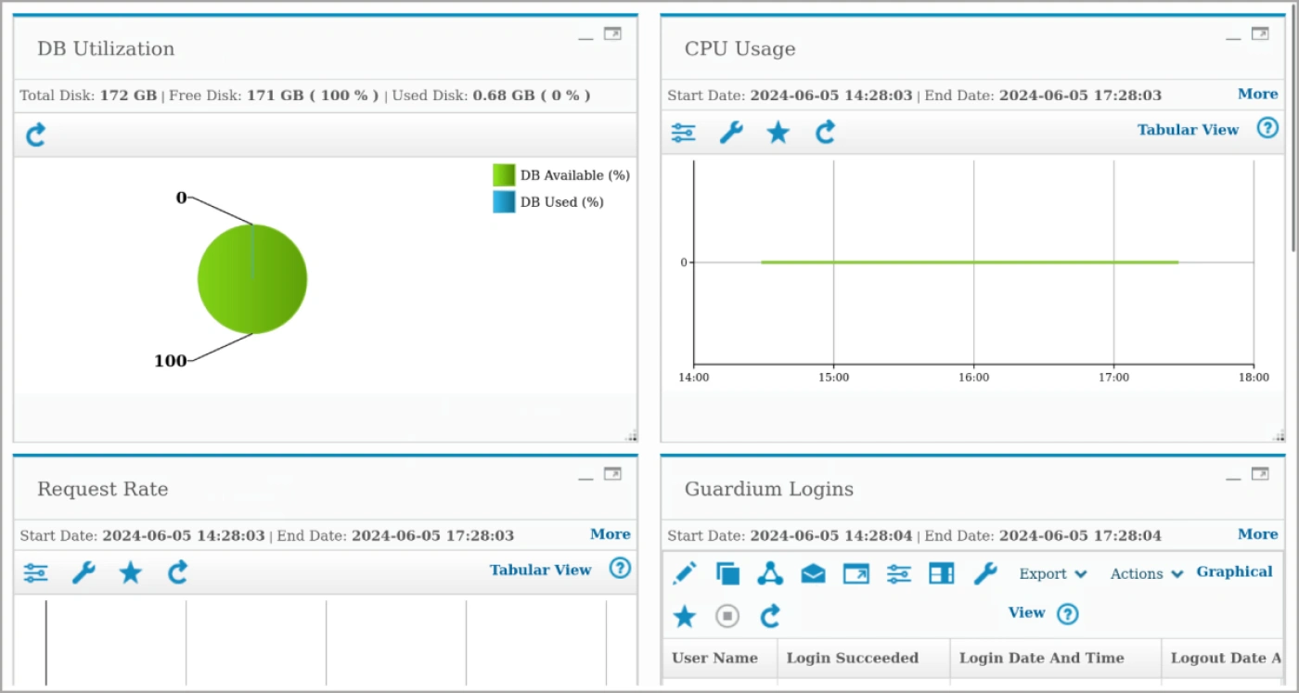The image size is (1299, 693).
Task: Click the Guardium Logins panel title
Action: click(768, 489)
